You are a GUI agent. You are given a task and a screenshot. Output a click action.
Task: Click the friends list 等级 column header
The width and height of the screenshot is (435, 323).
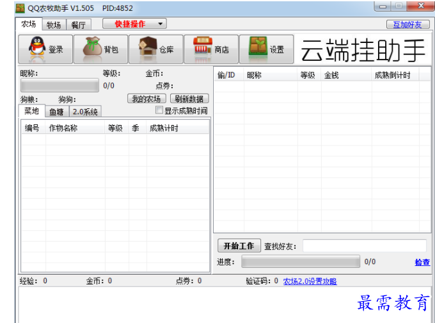click(x=309, y=75)
